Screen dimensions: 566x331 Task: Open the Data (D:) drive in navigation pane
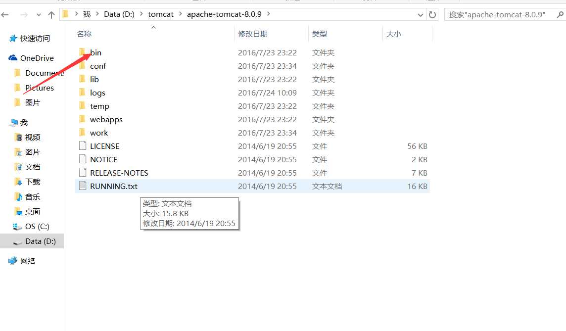pos(41,241)
